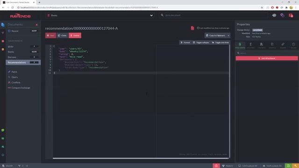Open the Recent documents list
Viewport: 299px width, 168px height.
pos(23,31)
